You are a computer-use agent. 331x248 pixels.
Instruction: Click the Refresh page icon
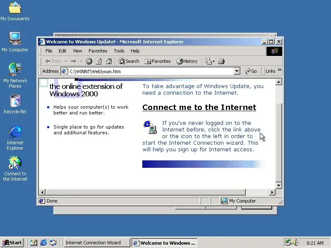tap(99, 61)
